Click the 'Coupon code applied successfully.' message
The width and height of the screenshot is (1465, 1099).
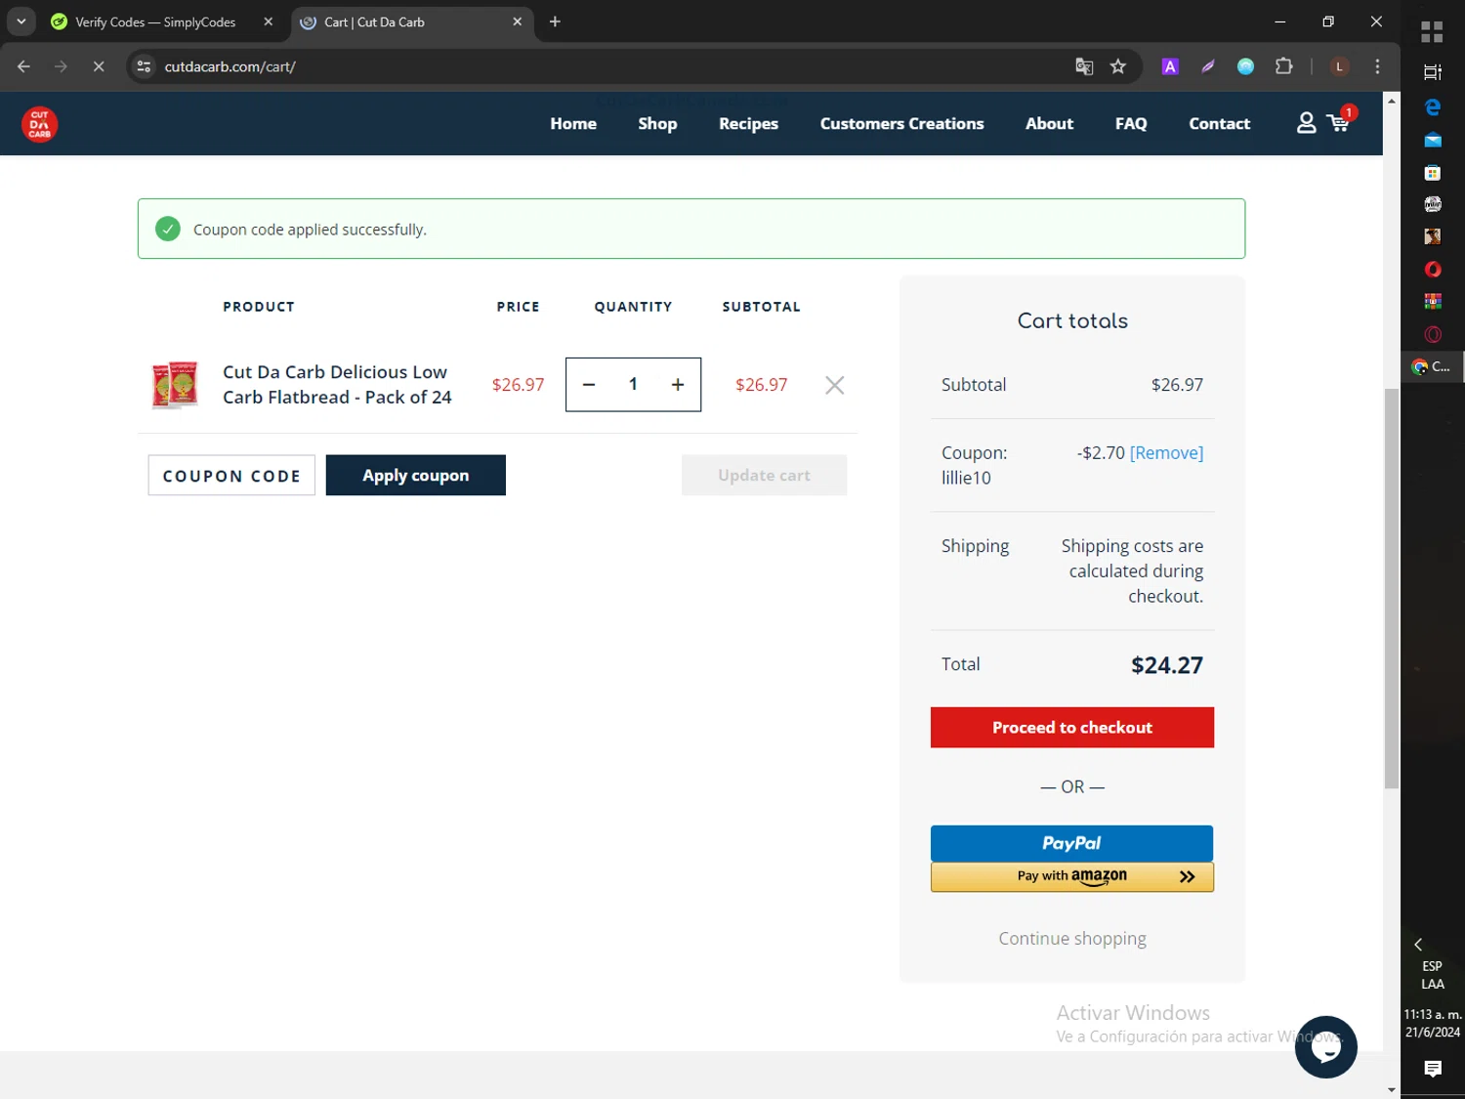pyautogui.click(x=310, y=230)
